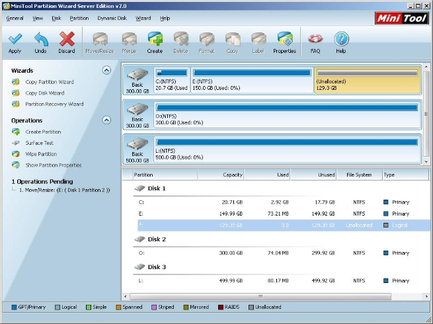
Task: Select the O: 300.00 GB row
Action: pos(284,253)
